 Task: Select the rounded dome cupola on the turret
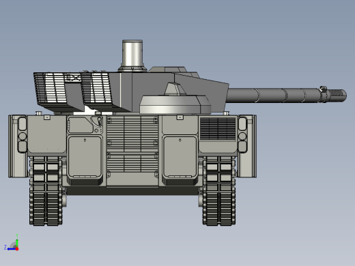click(x=175, y=104)
